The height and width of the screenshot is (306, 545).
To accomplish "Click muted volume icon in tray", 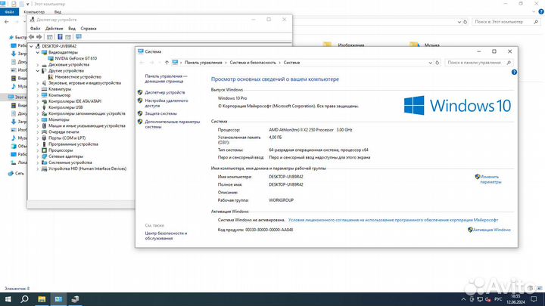I will click(487, 299).
